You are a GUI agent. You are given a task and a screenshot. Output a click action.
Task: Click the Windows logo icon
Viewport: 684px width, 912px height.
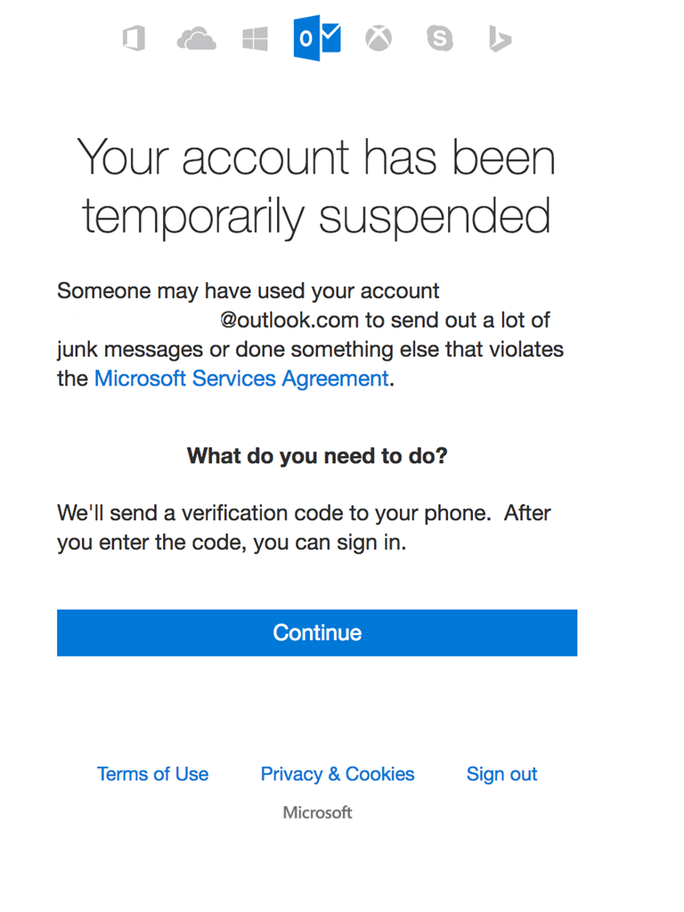tap(255, 37)
